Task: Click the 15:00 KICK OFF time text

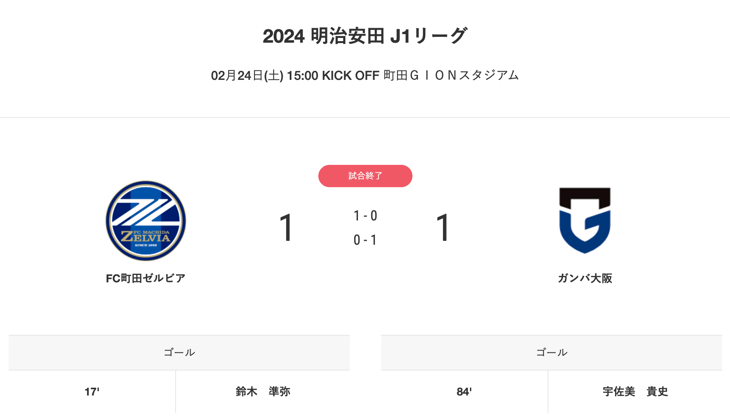Action: [333, 76]
